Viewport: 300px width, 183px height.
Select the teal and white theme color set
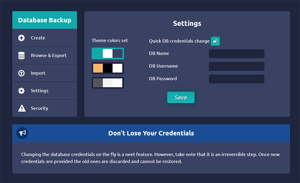coord(108,53)
